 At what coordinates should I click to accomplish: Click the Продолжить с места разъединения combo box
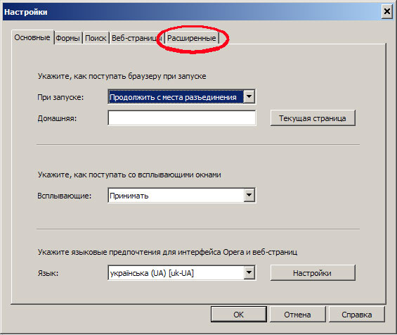pyautogui.click(x=181, y=97)
